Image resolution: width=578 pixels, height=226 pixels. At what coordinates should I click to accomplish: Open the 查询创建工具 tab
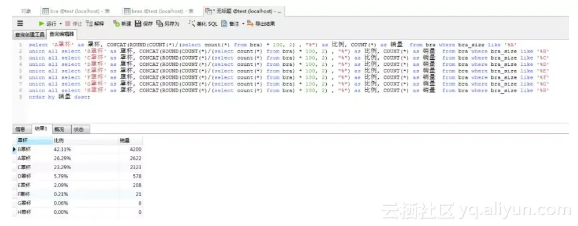pos(29,35)
